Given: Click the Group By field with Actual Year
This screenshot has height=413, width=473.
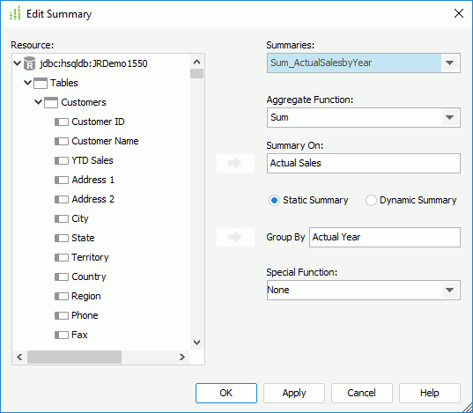Looking at the screenshot, I should point(385,237).
